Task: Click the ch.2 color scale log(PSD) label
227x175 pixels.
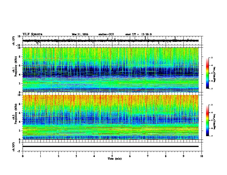Action: pos(215,122)
